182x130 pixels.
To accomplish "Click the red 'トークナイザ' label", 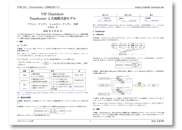I will pos(23,59).
